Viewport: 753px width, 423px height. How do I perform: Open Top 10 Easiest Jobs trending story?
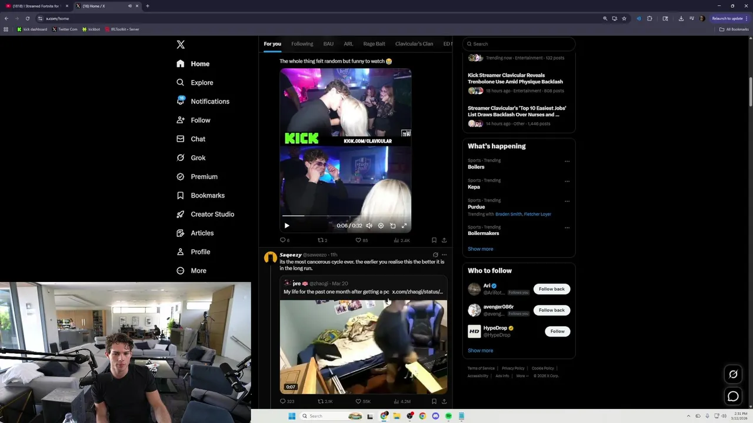[x=517, y=112]
